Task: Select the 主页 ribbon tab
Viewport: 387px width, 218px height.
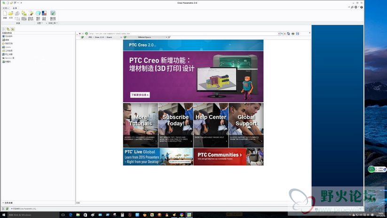Action: (15, 8)
